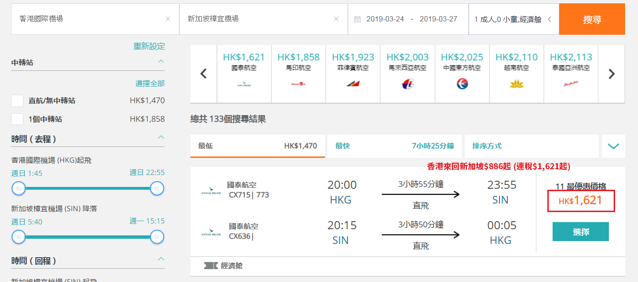This screenshot has height=282, width=638.
Task: Adjust SIN arrival slider left handle
Action: coord(19,236)
